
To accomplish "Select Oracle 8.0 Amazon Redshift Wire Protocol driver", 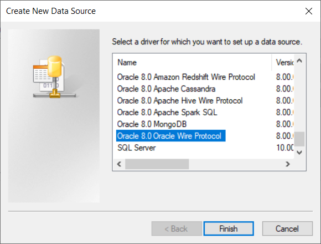I will 186,77.
